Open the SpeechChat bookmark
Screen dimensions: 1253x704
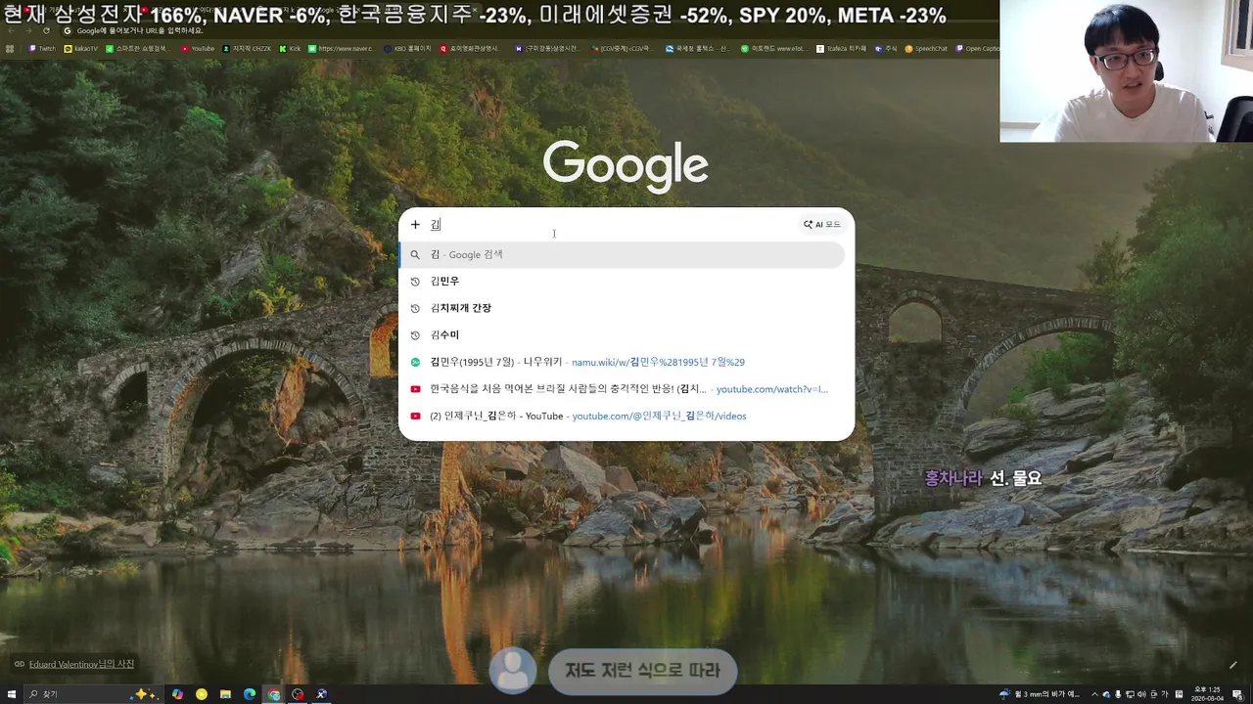coord(926,48)
